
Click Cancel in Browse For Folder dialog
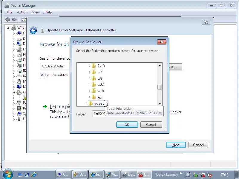coord(151,125)
